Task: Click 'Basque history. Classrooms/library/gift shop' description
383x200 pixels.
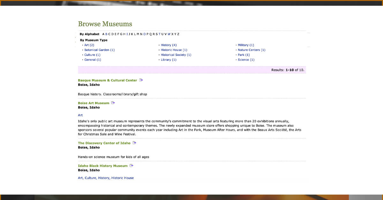Action: coord(112,94)
